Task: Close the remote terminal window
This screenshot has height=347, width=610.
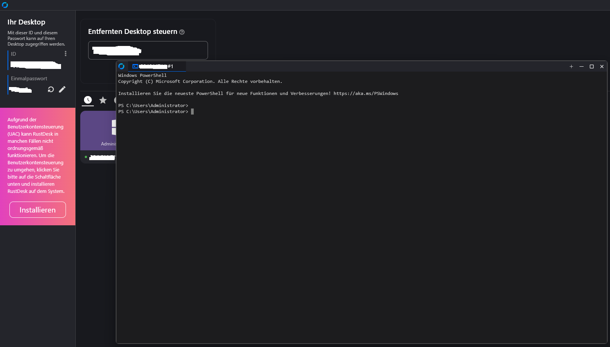Action: [x=602, y=66]
